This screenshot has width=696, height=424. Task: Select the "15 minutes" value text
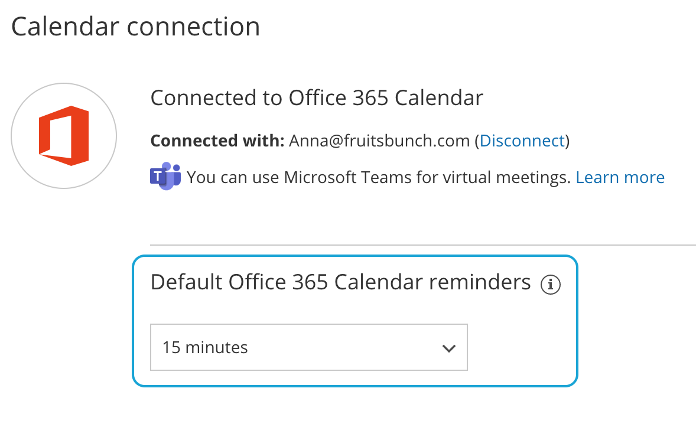click(205, 347)
